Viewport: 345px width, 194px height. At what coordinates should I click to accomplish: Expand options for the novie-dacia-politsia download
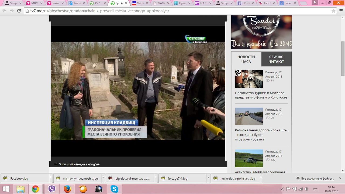click(x=261, y=178)
